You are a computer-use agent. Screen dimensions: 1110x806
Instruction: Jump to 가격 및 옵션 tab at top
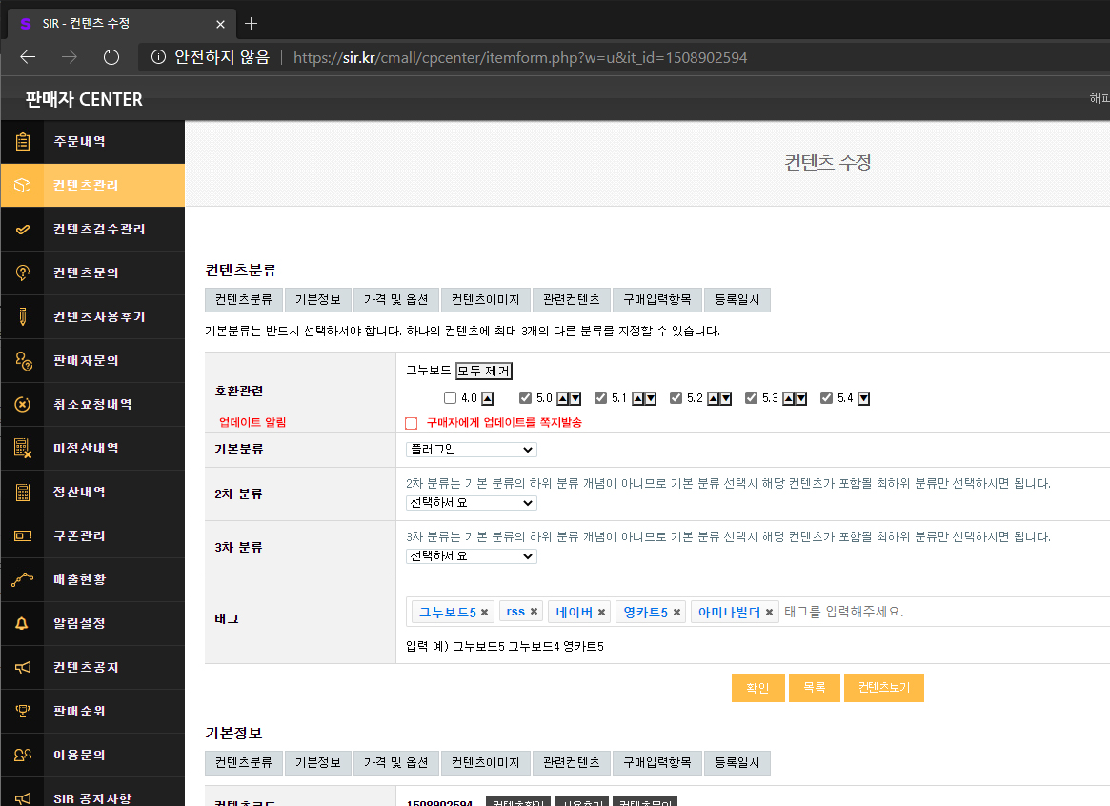(x=395, y=300)
